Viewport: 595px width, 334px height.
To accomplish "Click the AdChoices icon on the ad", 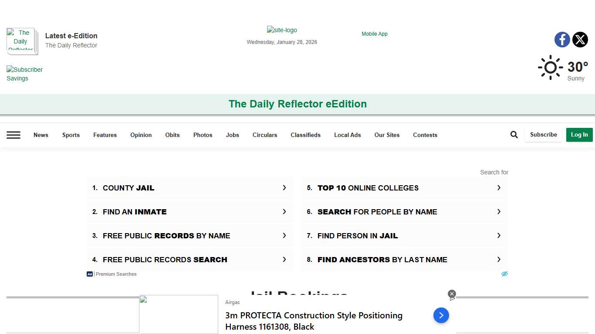I will 504,274.
